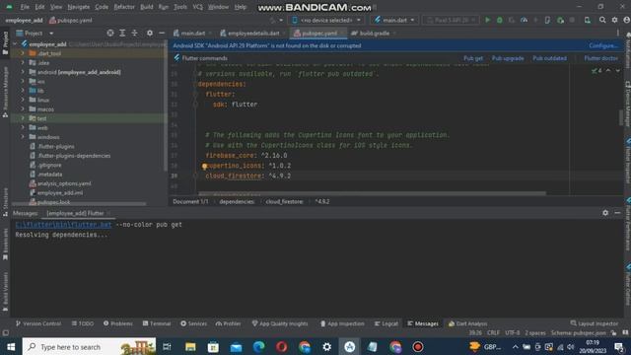Open Android Studio icon in the taskbar

(350, 346)
